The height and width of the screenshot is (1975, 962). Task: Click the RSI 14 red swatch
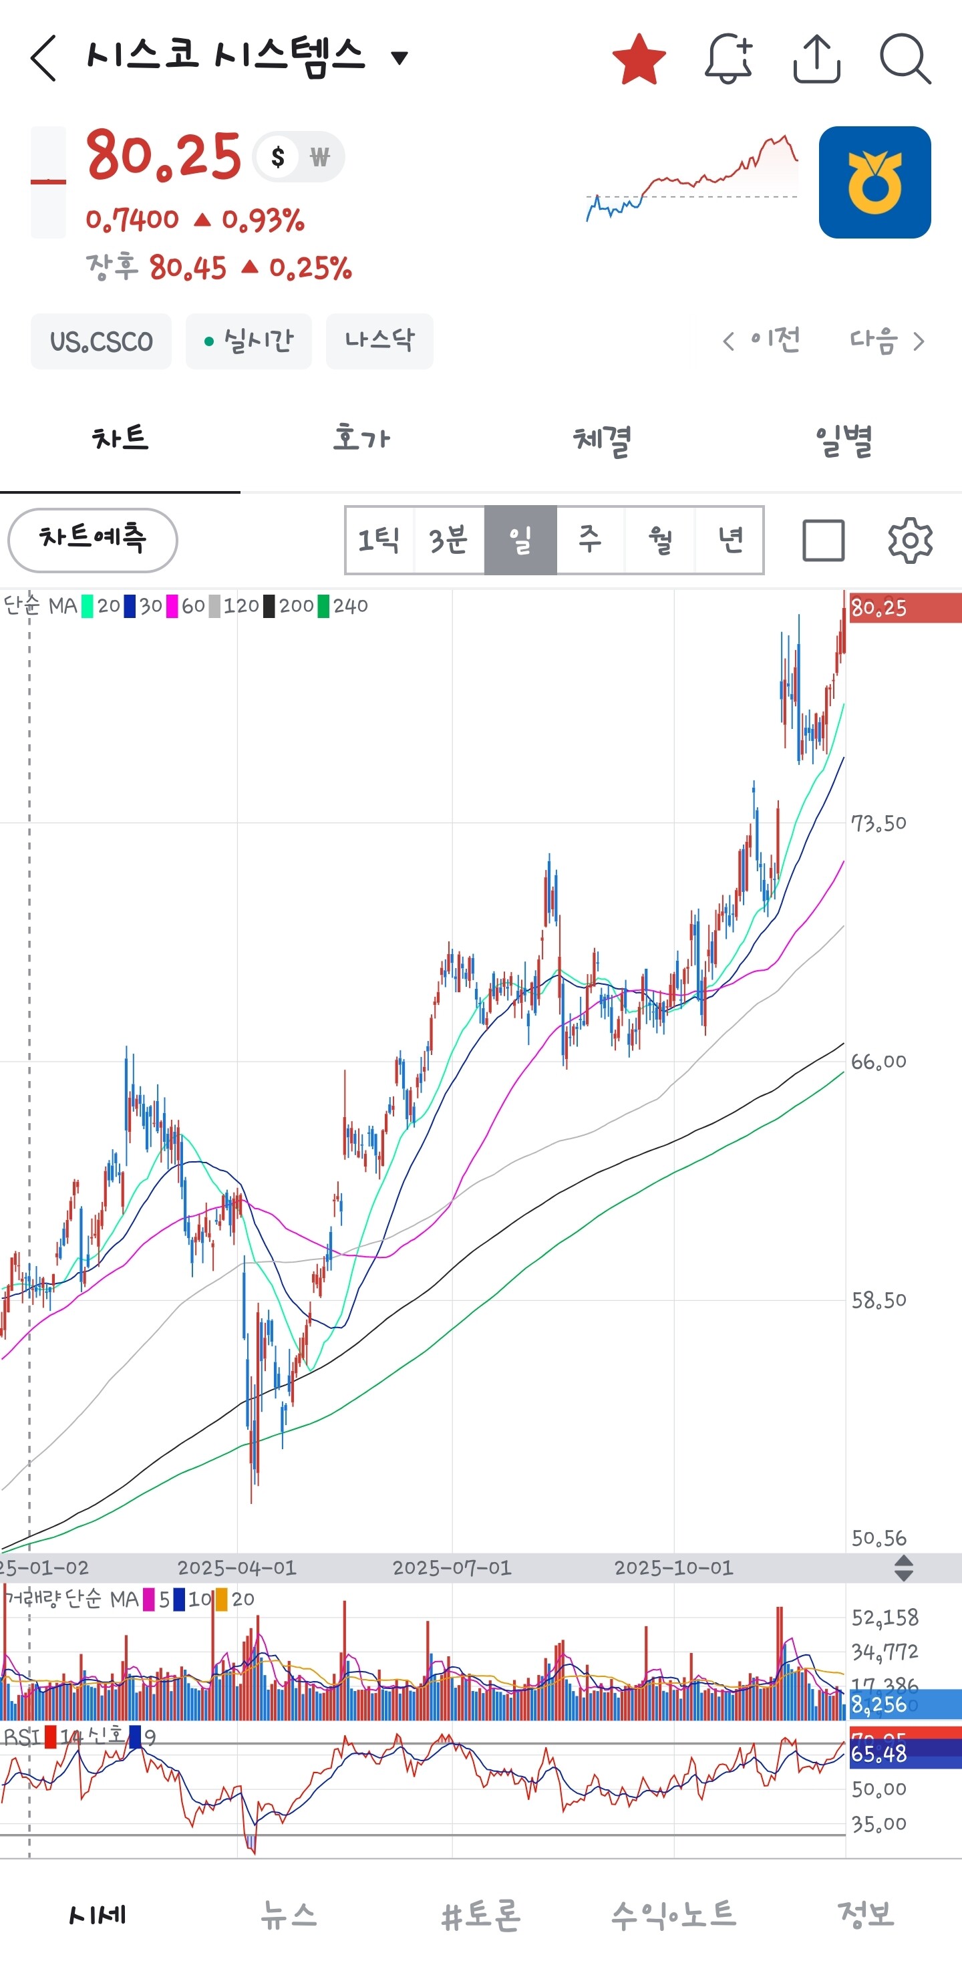(51, 1736)
